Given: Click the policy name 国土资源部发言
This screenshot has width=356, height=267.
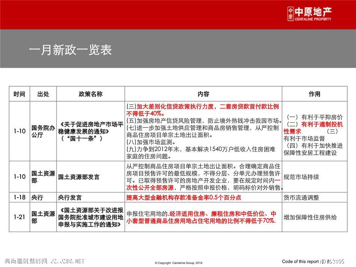Looking at the screenshot, I should click(x=79, y=177).
